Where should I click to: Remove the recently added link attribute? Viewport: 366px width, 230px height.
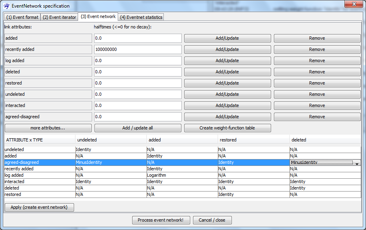[x=317, y=50]
